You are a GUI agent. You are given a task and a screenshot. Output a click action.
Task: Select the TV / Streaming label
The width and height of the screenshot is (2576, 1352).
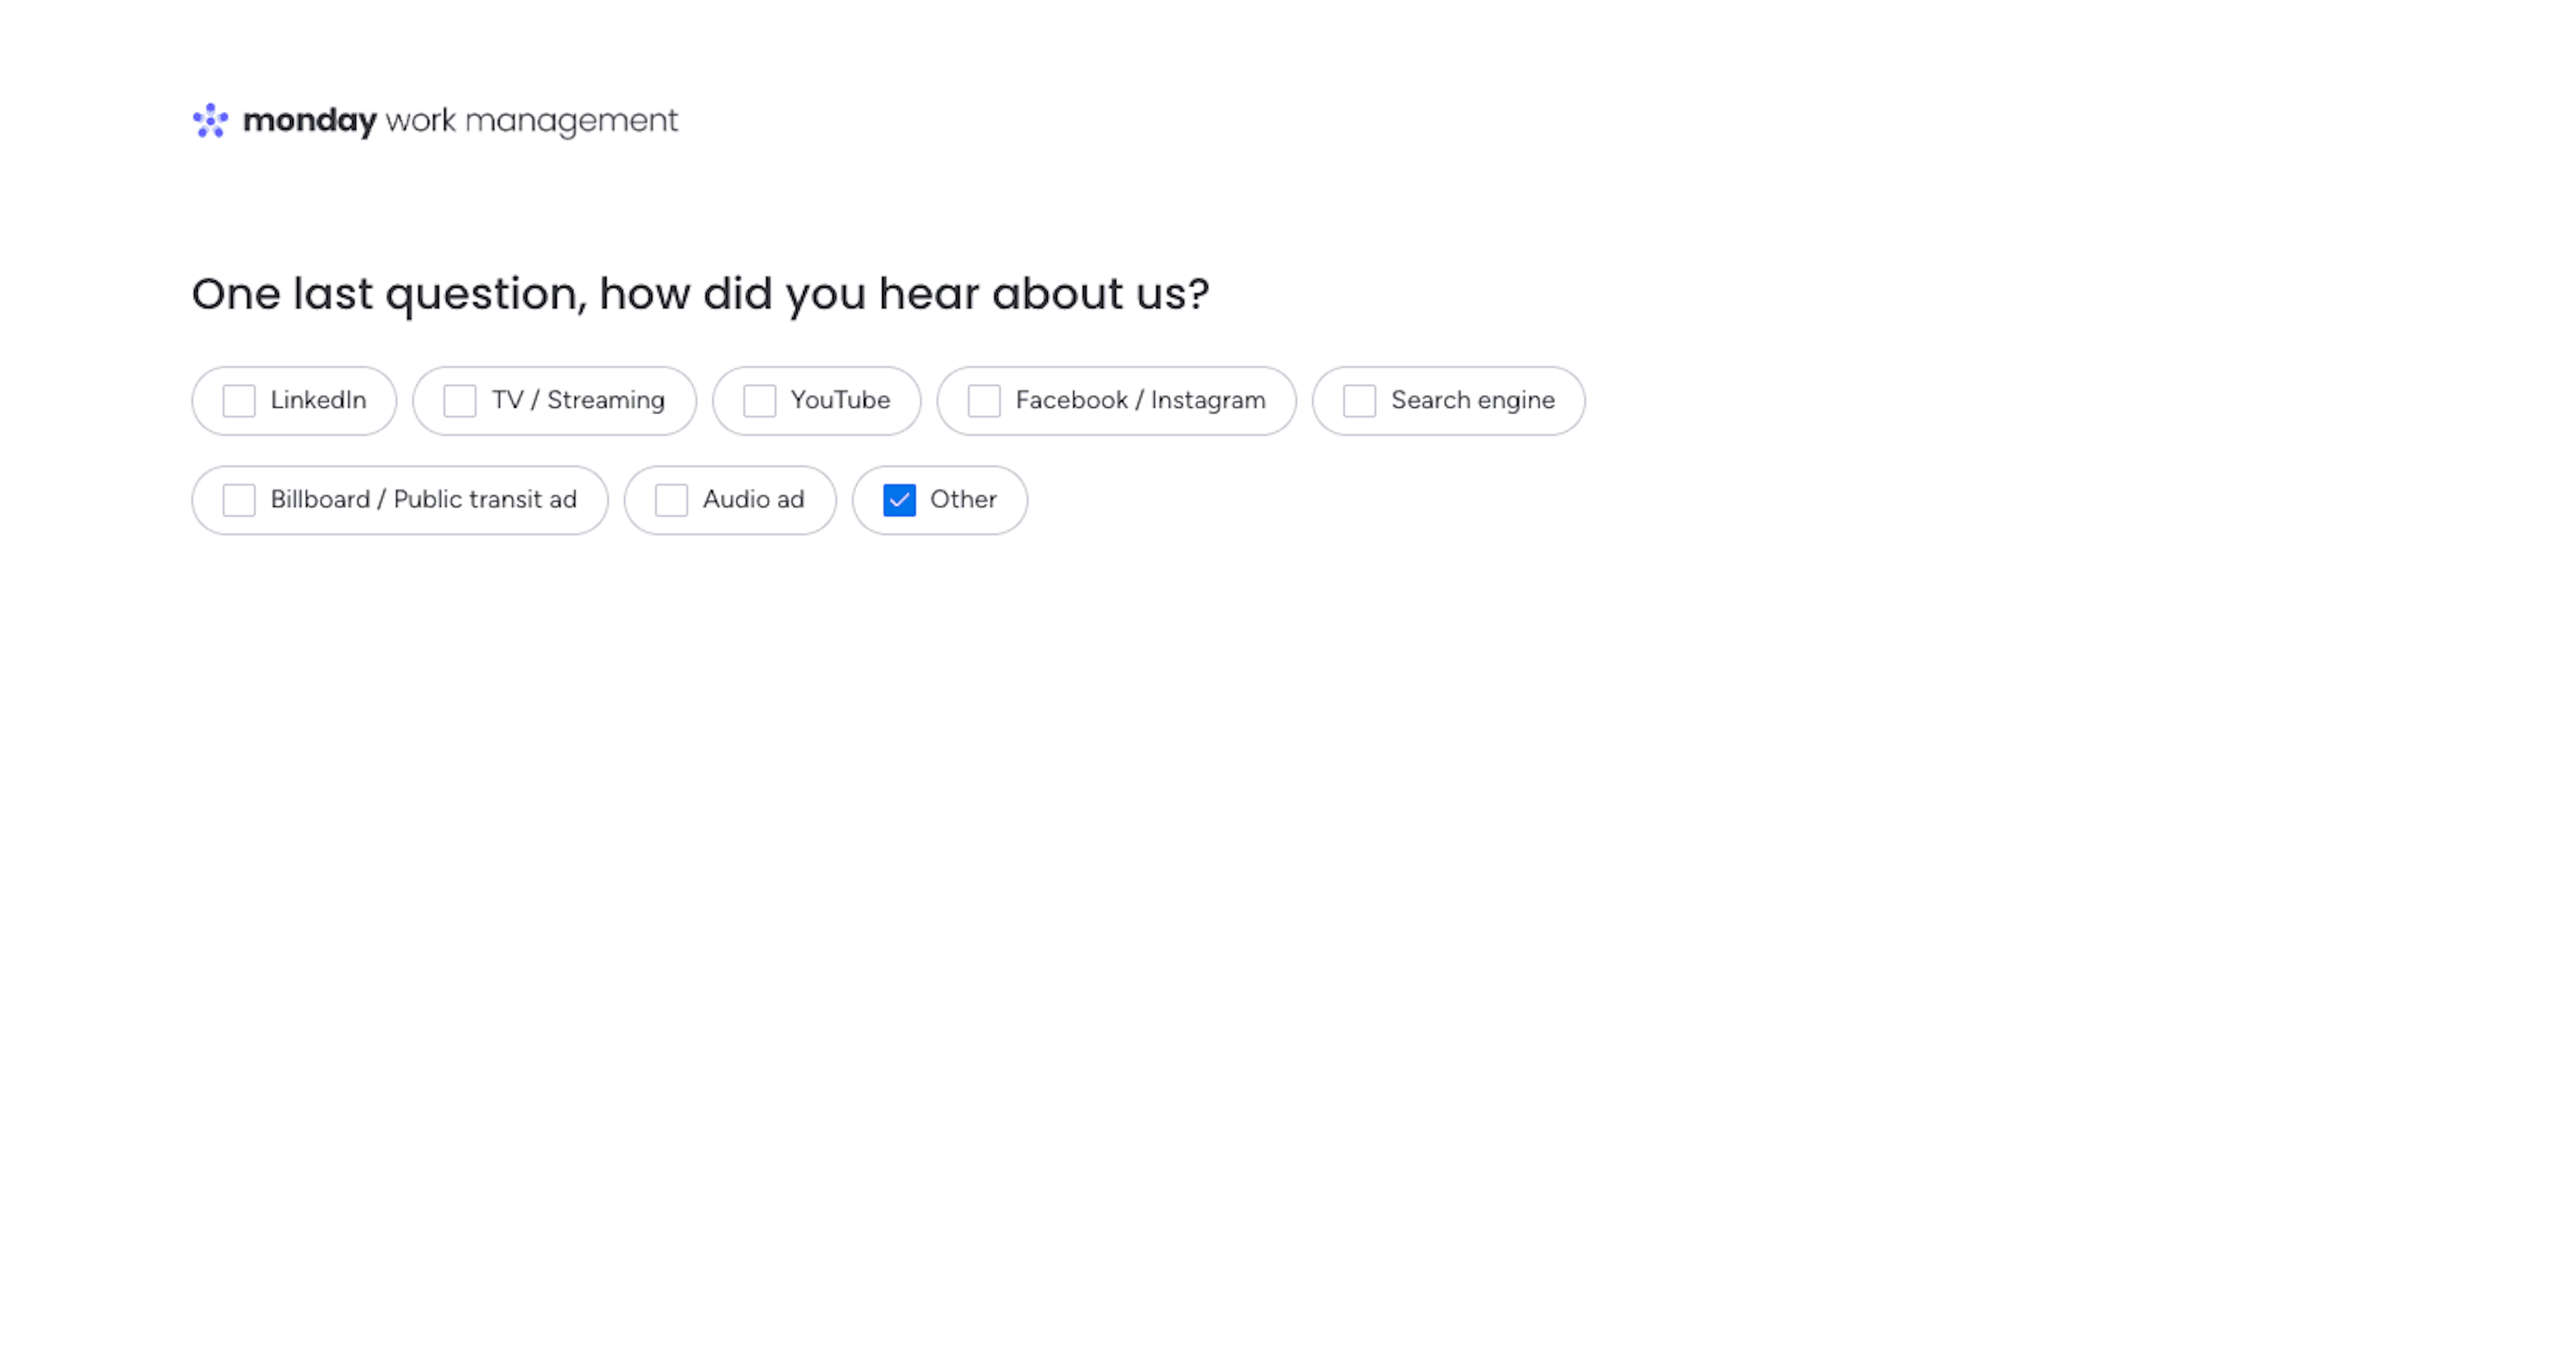[578, 400]
